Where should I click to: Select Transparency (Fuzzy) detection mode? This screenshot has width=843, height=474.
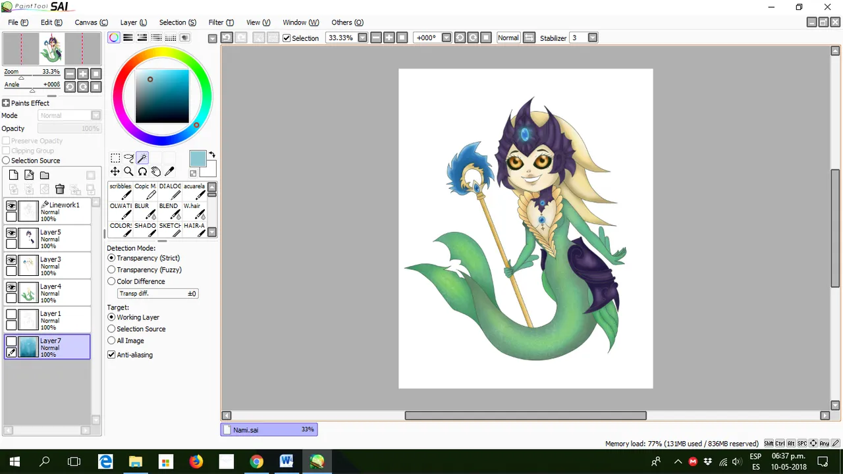111,270
